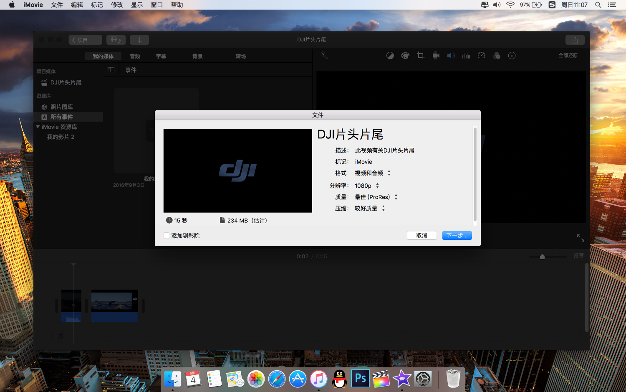Open the 文件 menu in the menu bar
This screenshot has height=392, width=626.
[57, 5]
